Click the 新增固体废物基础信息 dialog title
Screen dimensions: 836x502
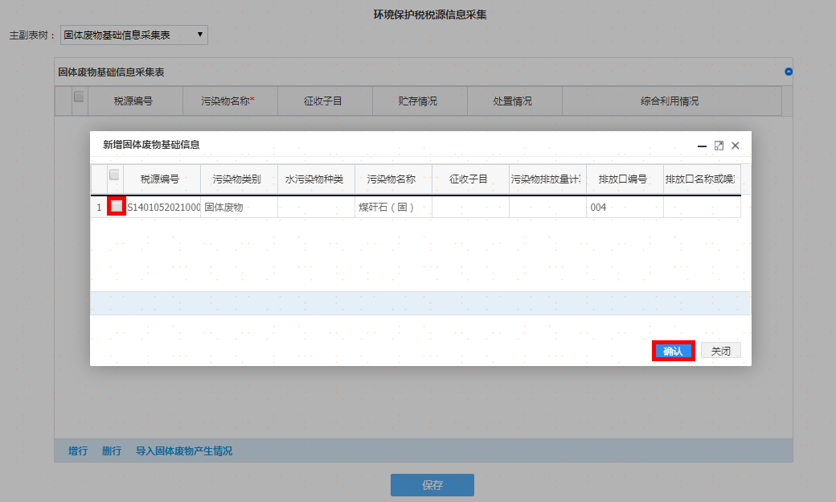pyautogui.click(x=151, y=145)
